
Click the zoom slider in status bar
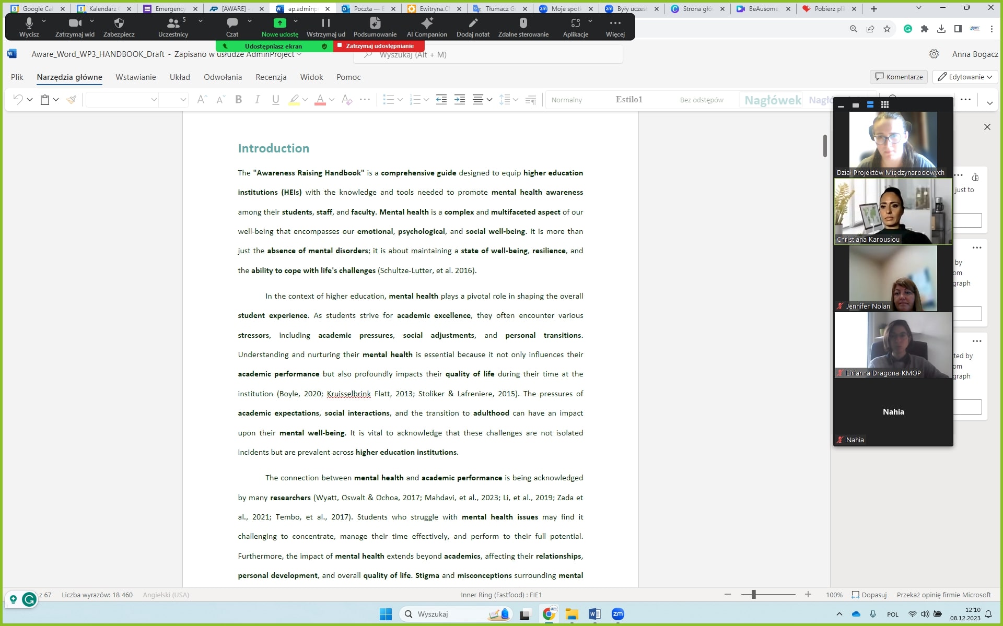pos(753,595)
